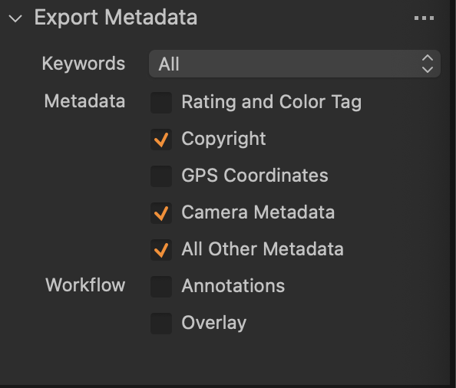
Task: Click the Overlay label text
Action: (214, 324)
